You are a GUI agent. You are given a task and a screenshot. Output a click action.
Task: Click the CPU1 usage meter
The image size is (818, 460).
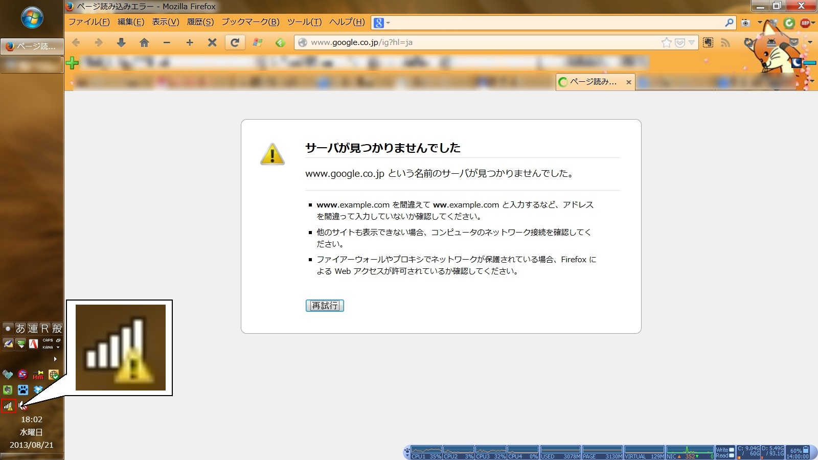click(426, 452)
